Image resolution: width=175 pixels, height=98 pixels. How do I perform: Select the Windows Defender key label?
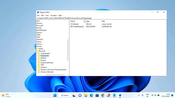pyautogui.click(x=47, y=72)
